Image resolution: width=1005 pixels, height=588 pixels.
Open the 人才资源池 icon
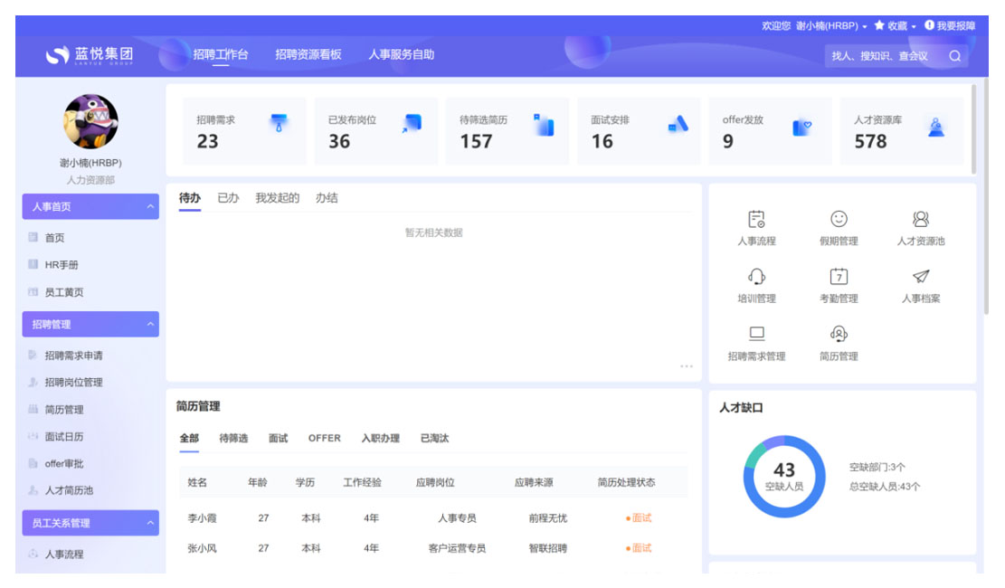coord(921,220)
